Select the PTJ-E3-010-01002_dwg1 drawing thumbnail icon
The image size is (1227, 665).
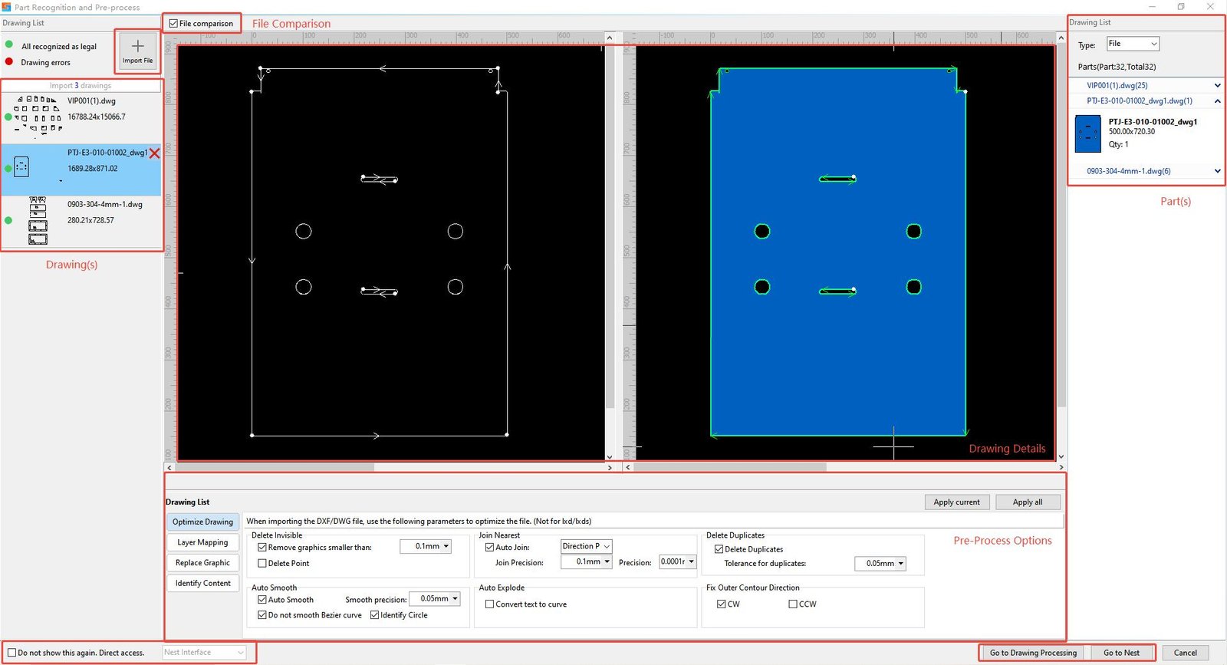(21, 166)
